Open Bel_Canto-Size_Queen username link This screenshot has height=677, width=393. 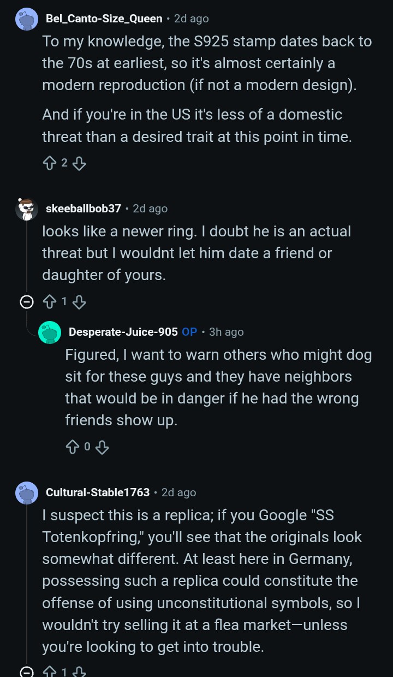pyautogui.click(x=104, y=19)
